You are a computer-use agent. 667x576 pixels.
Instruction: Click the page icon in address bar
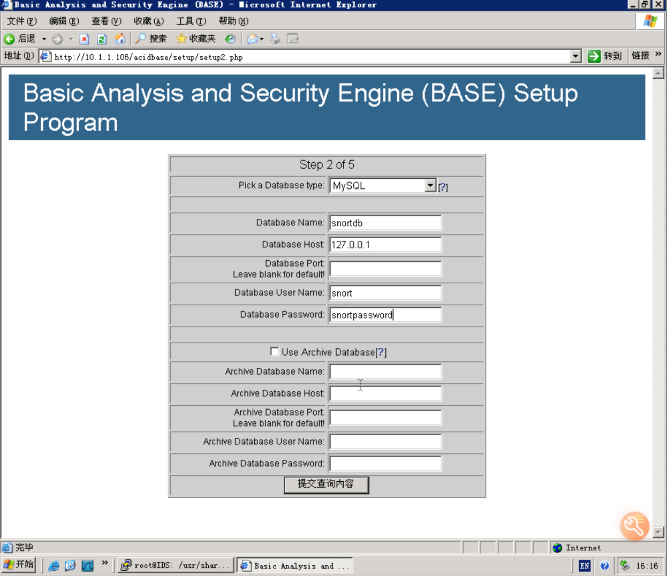[x=46, y=56]
